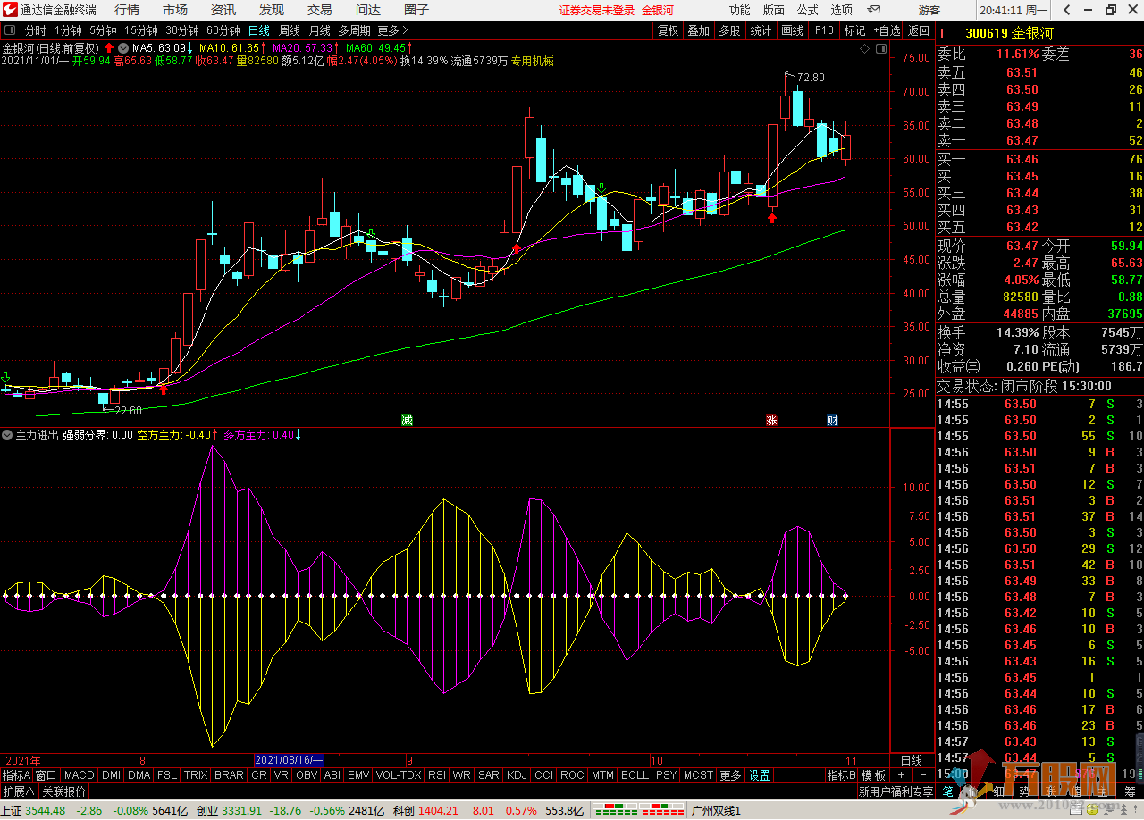Click the minus icon at indicator bar end
This screenshot has height=820, width=1144.
coord(922,775)
